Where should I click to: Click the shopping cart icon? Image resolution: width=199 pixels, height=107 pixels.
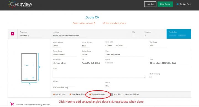point(12,104)
